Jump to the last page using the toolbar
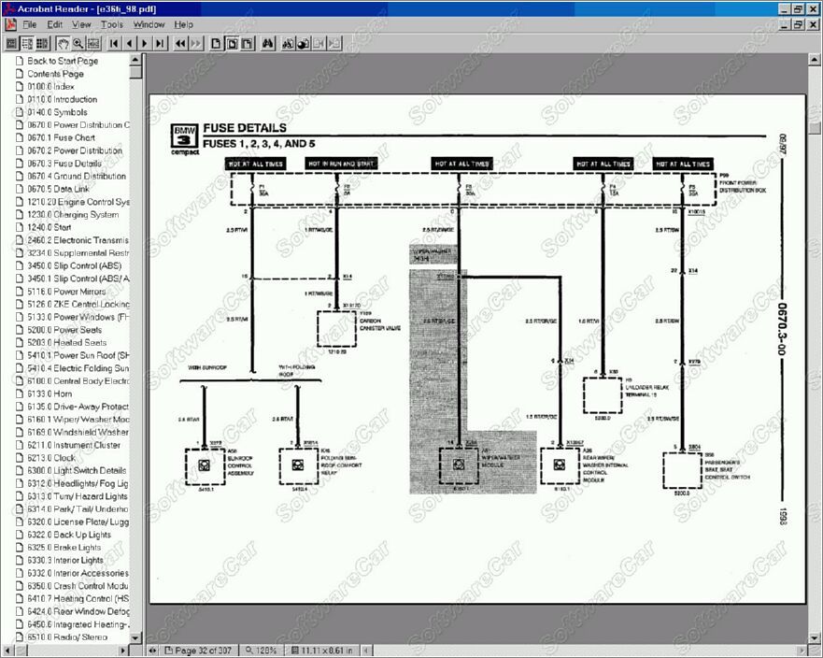Image resolution: width=823 pixels, height=658 pixels. click(161, 43)
